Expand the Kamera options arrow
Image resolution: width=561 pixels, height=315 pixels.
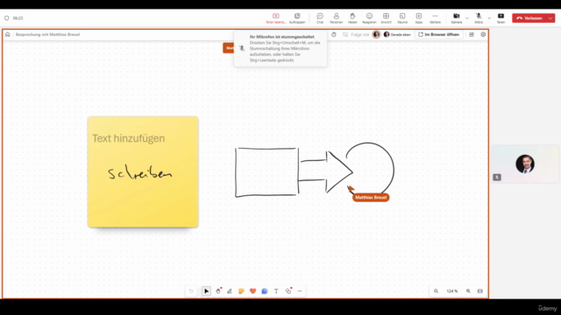467,18
